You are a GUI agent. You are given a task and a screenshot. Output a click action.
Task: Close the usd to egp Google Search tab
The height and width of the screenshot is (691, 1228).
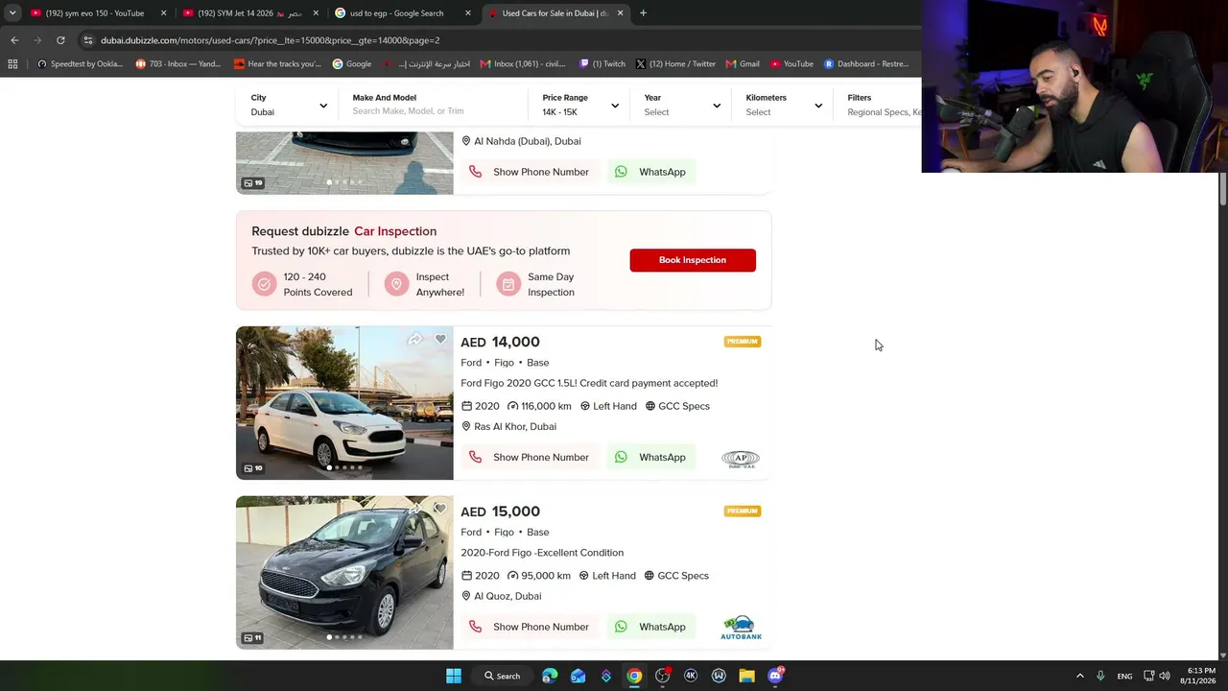468,13
